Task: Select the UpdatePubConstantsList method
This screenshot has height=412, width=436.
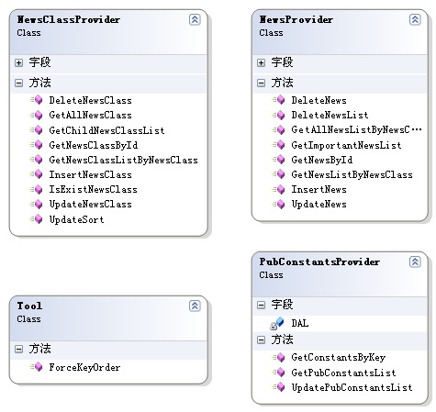Action: pos(352,388)
